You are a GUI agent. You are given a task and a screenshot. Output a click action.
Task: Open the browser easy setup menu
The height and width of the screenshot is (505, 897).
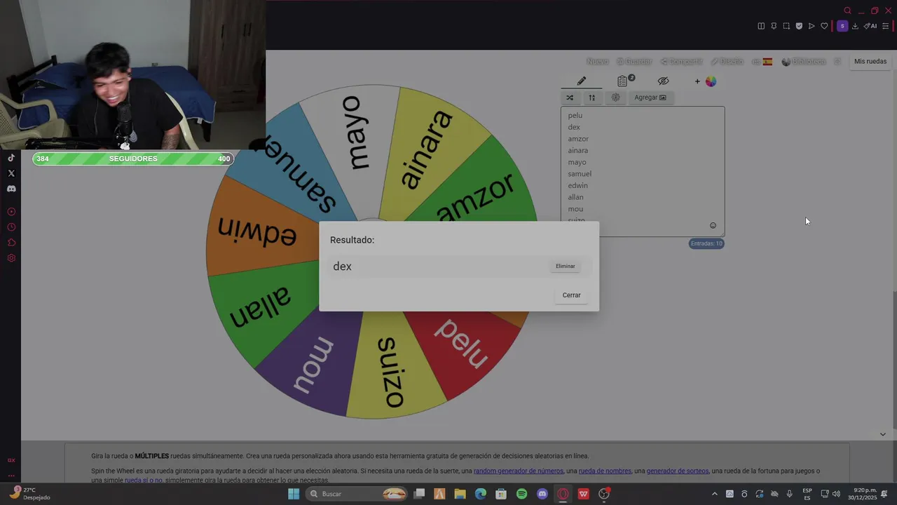885,26
